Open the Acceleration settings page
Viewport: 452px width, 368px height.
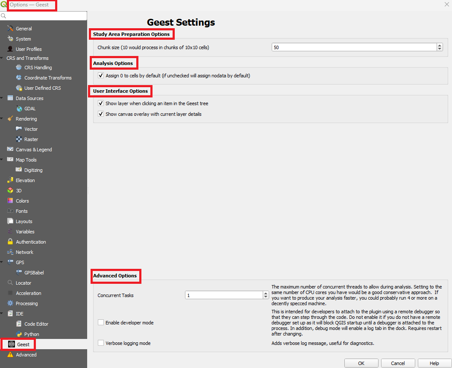[x=29, y=293]
